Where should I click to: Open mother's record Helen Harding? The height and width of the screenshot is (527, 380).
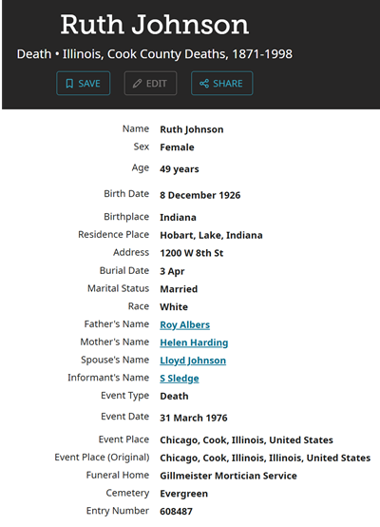point(194,342)
